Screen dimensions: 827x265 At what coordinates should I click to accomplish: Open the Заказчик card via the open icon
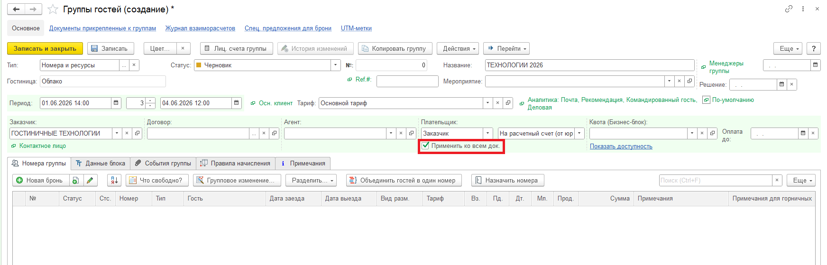pos(137,133)
